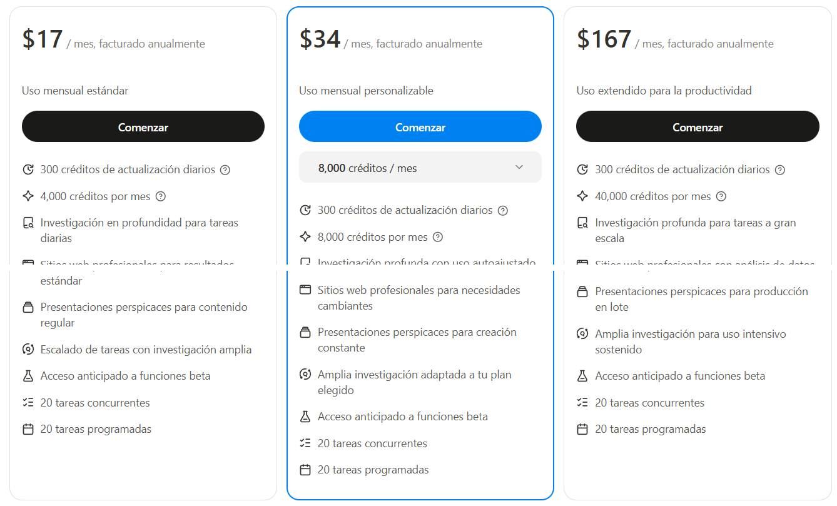Click "Comenzar" on the $17 plan
This screenshot has width=837, height=506.
click(x=143, y=126)
